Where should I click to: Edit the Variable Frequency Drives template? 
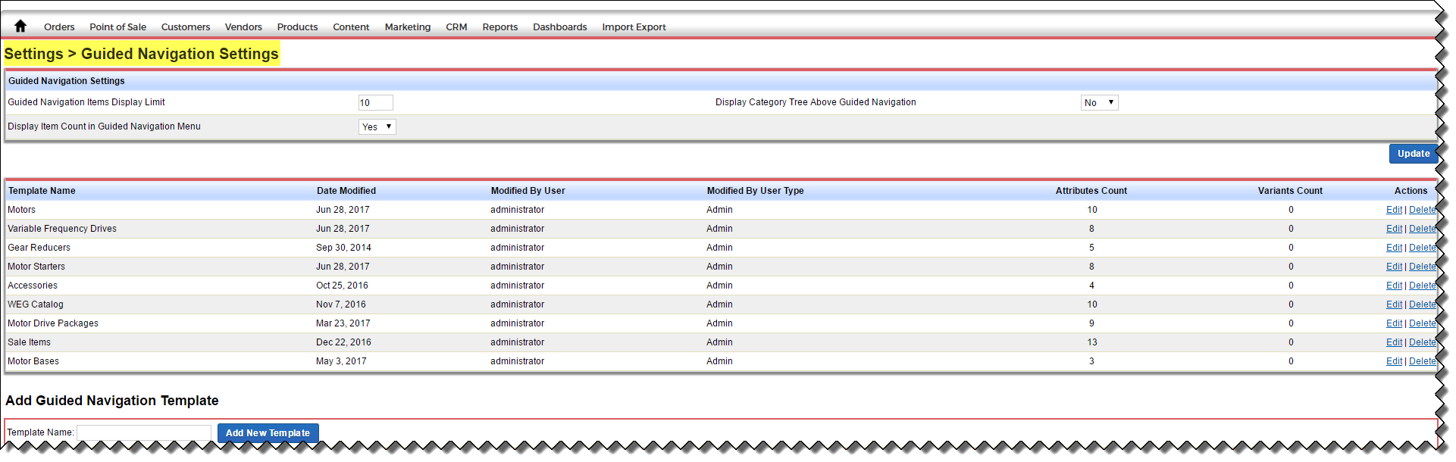1394,229
